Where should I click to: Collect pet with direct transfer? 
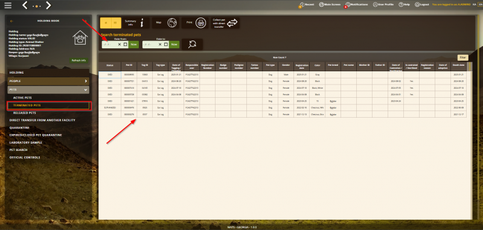(225, 23)
